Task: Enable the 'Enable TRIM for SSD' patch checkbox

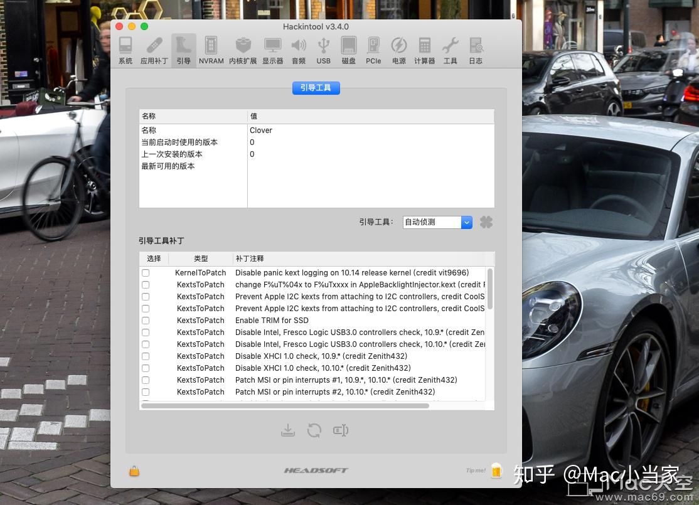Action: (146, 320)
